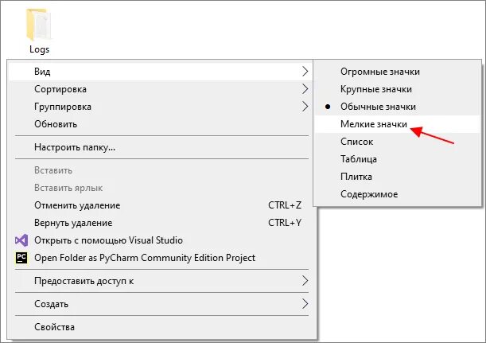Choose Крупные значки view option

tap(375, 89)
